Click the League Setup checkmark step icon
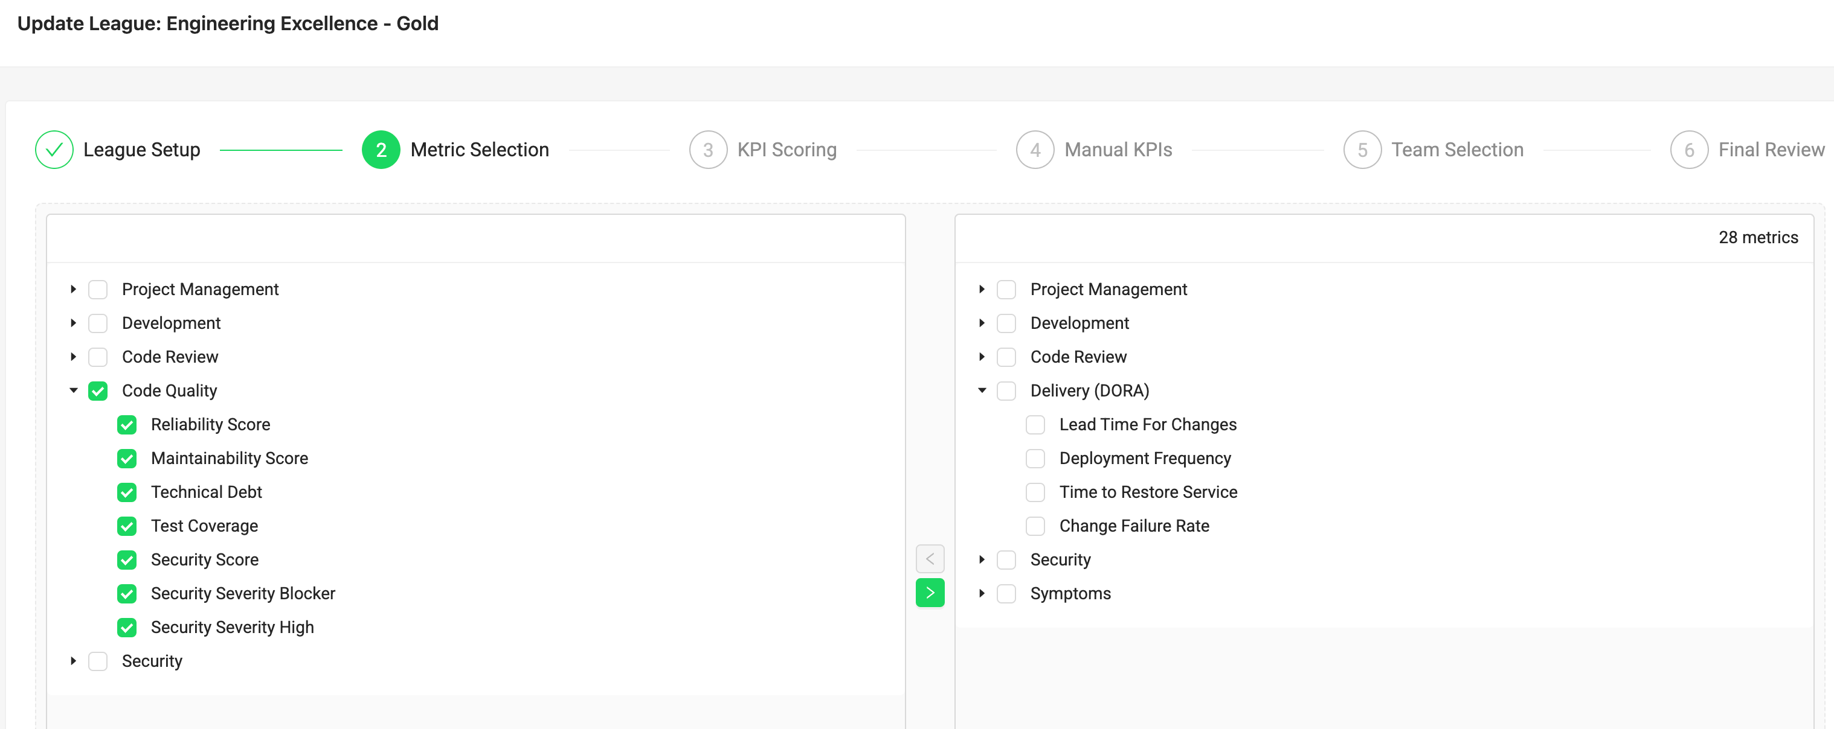The image size is (1834, 729). [54, 150]
